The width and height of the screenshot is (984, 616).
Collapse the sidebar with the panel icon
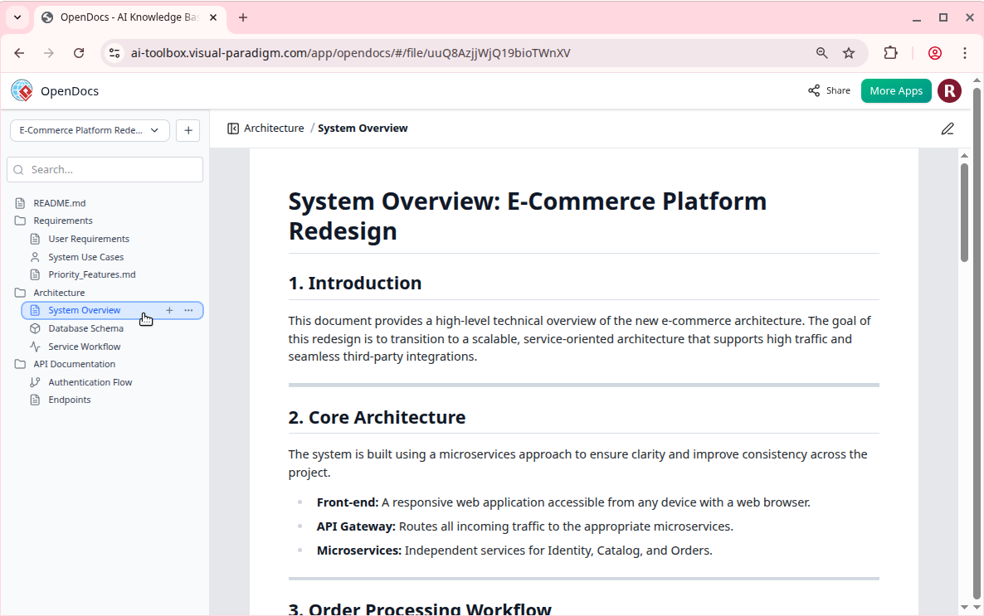point(233,128)
